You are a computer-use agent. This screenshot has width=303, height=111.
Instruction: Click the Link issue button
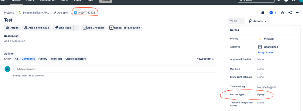tap(63, 28)
